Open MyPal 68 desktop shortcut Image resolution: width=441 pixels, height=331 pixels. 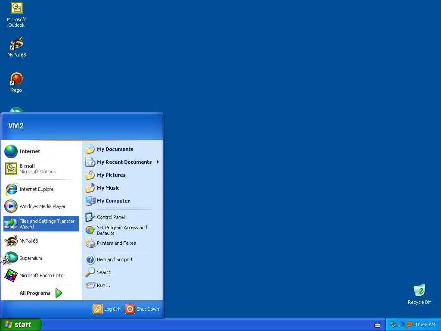(16, 47)
